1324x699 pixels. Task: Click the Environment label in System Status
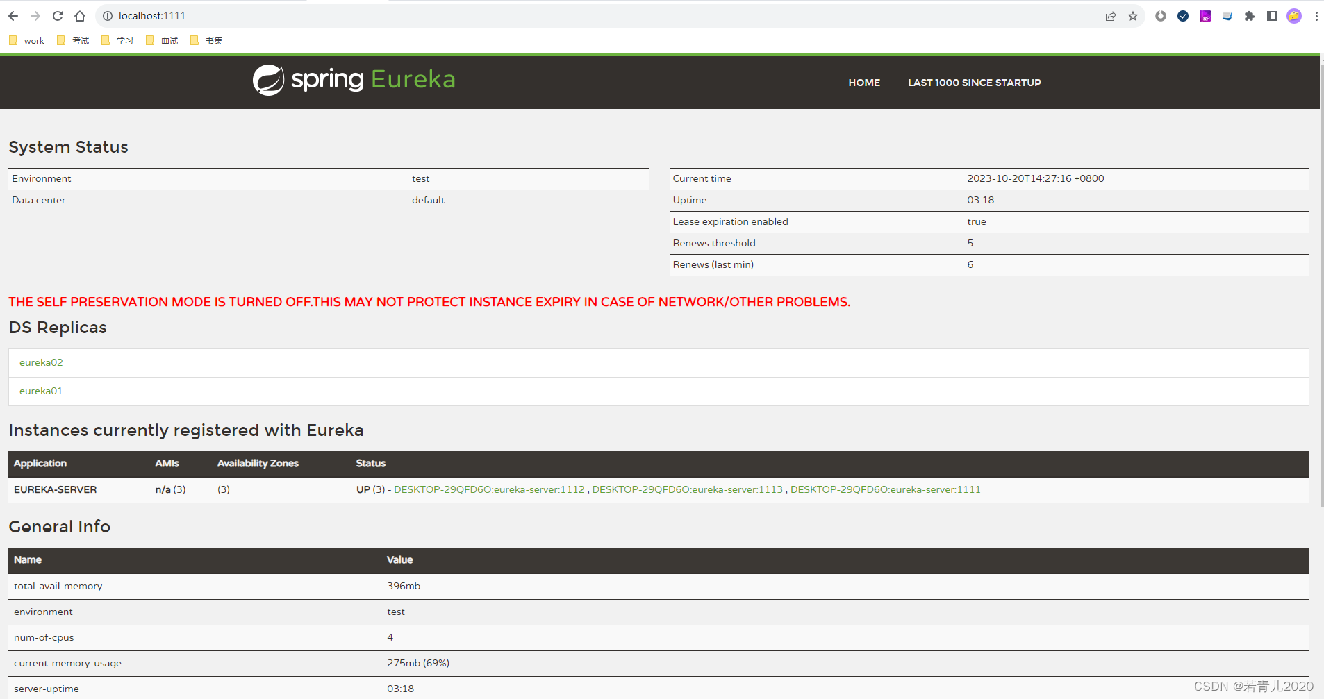tap(41, 178)
